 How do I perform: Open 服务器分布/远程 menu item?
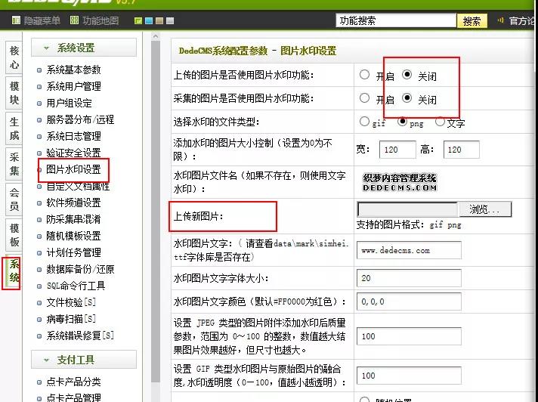click(x=80, y=119)
